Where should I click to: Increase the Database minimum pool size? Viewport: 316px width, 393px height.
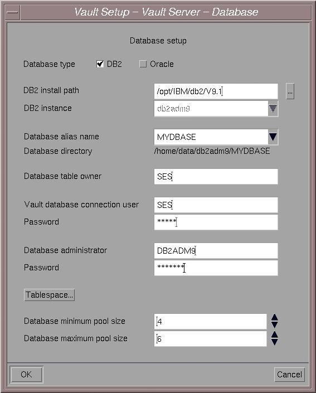[274, 318]
